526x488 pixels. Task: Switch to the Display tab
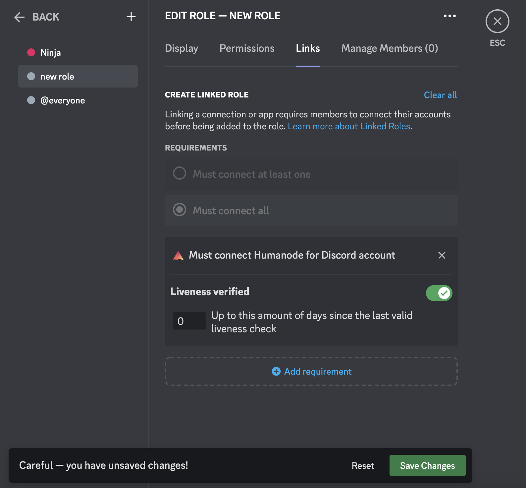tap(182, 48)
